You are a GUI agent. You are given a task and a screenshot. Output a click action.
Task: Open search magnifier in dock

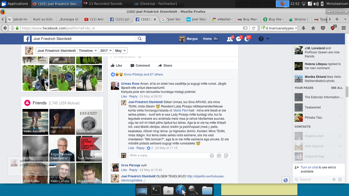193,190
